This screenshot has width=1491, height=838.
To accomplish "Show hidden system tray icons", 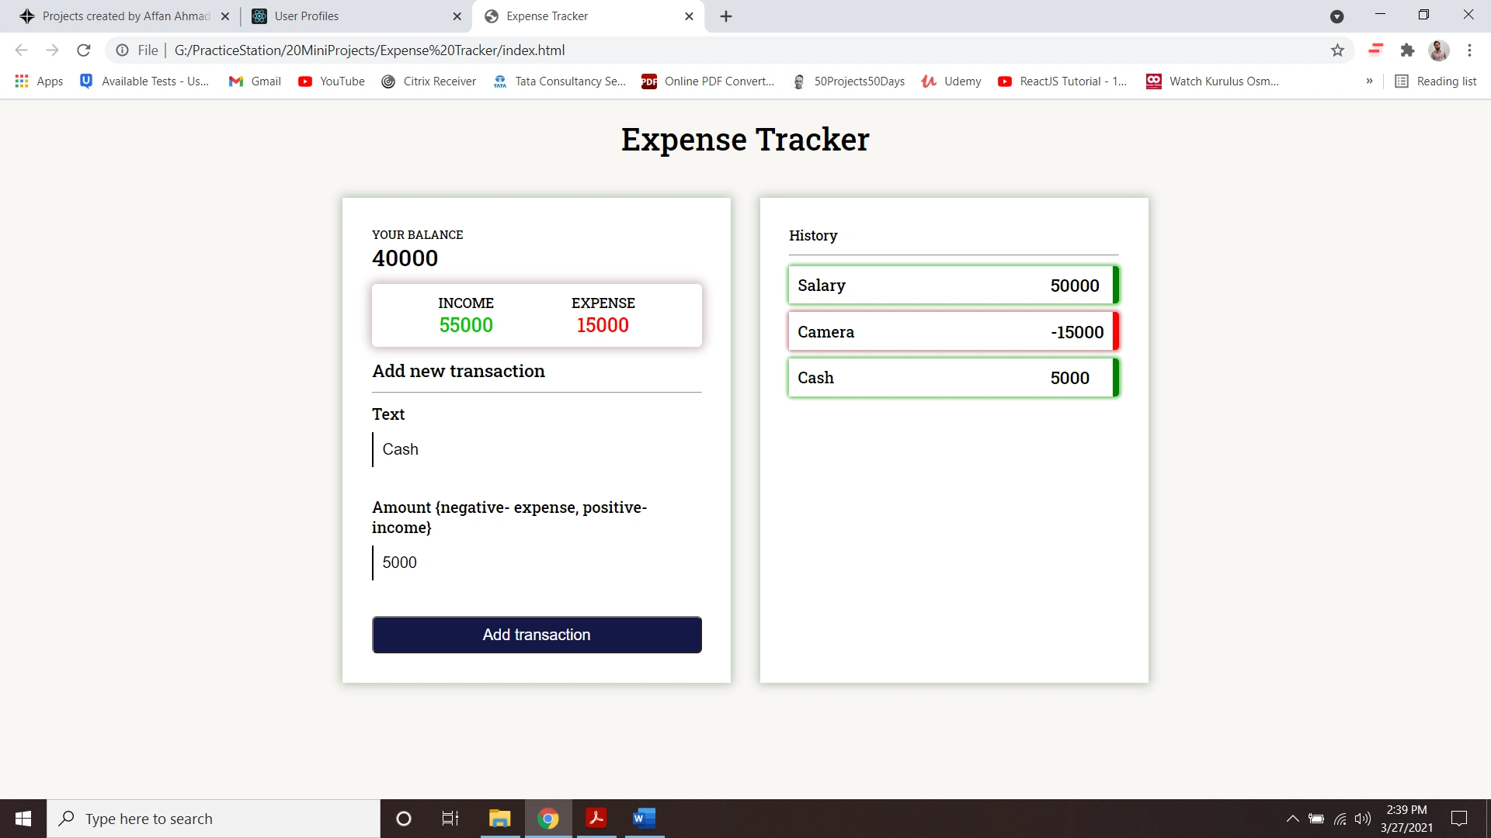I will point(1292,819).
